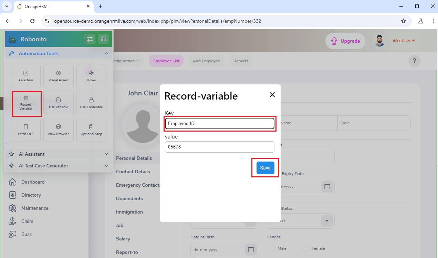Open the Use Variable tool
This screenshot has height=258, width=438.
pyautogui.click(x=58, y=103)
